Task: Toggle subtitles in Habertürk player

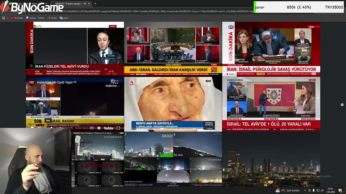Action: [92, 128]
